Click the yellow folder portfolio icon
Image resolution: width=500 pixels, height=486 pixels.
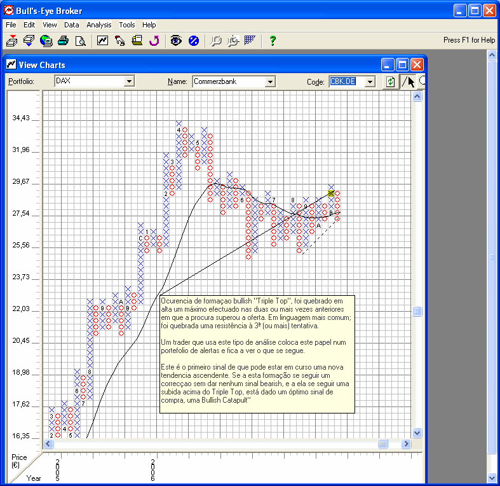coord(137,40)
